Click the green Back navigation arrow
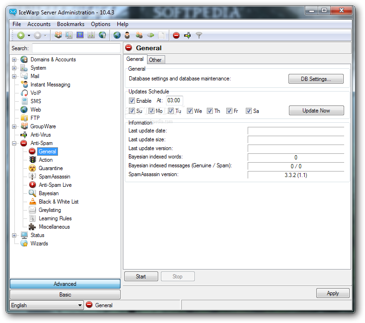 click(x=21, y=35)
